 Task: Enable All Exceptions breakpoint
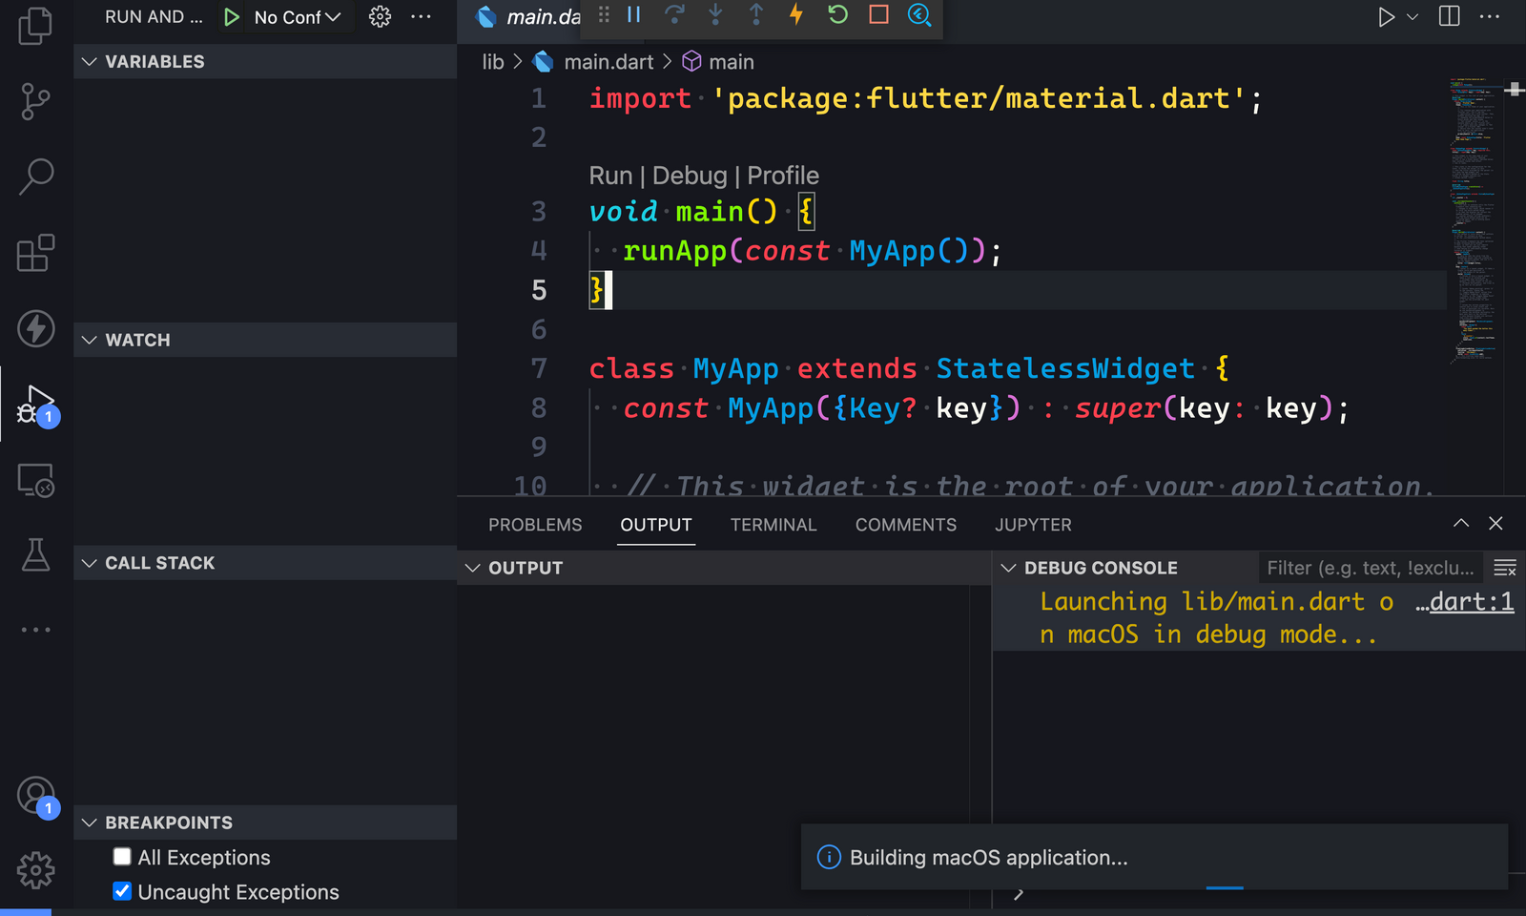click(x=122, y=857)
